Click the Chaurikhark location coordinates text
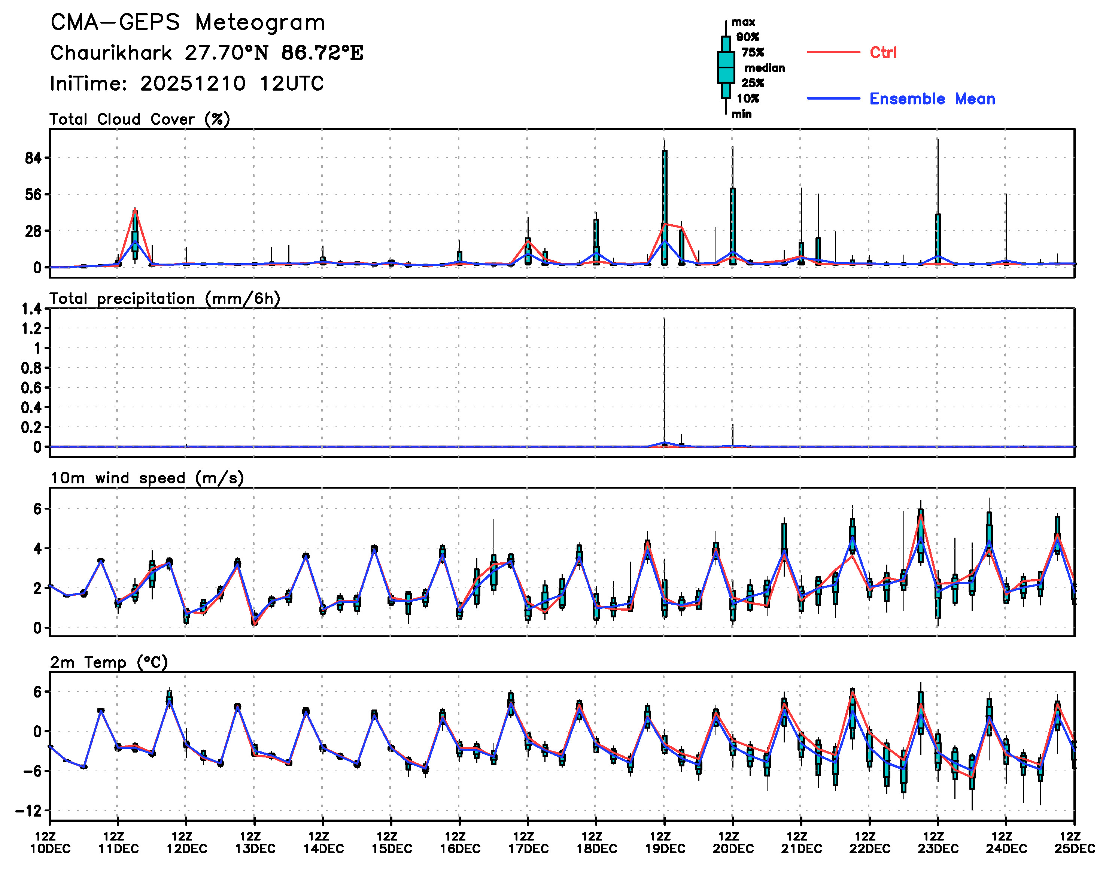 pyautogui.click(x=207, y=53)
